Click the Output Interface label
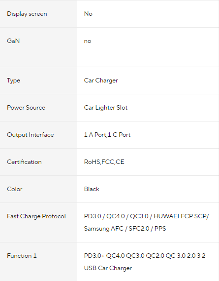Viewport: 219px width, 281px height. (x=31, y=135)
